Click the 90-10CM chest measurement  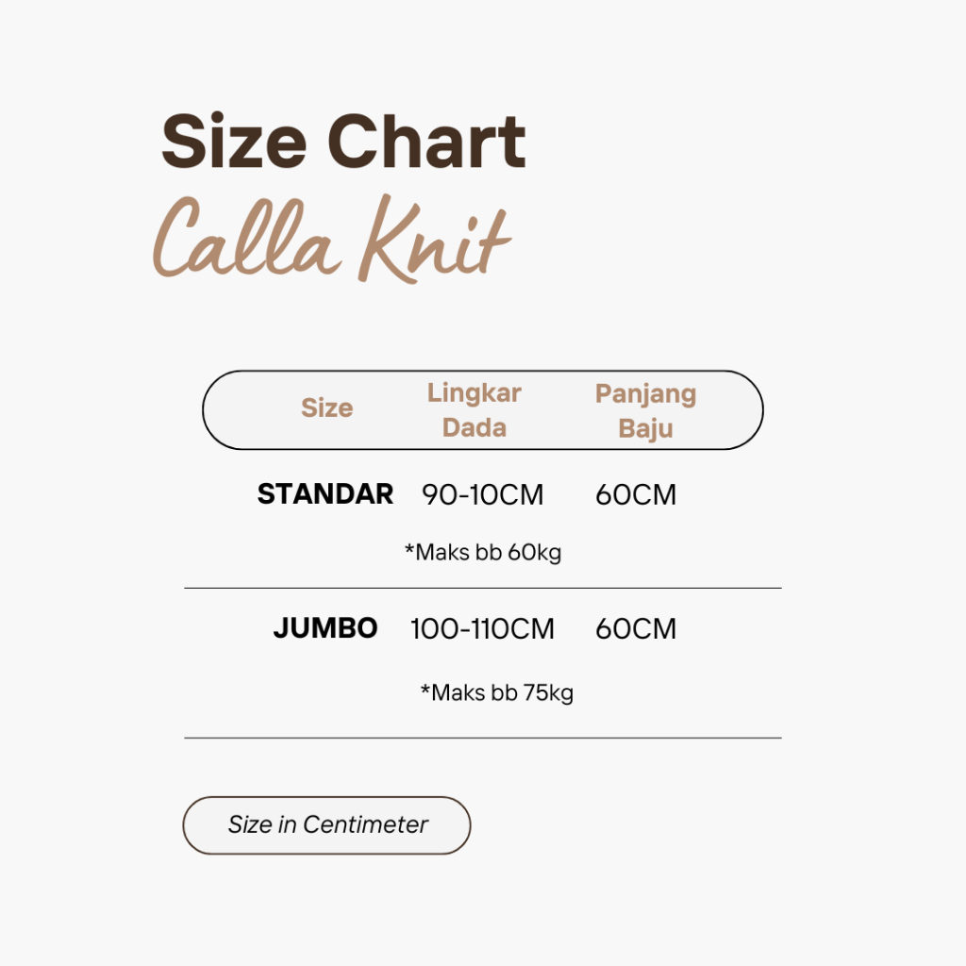click(x=482, y=495)
